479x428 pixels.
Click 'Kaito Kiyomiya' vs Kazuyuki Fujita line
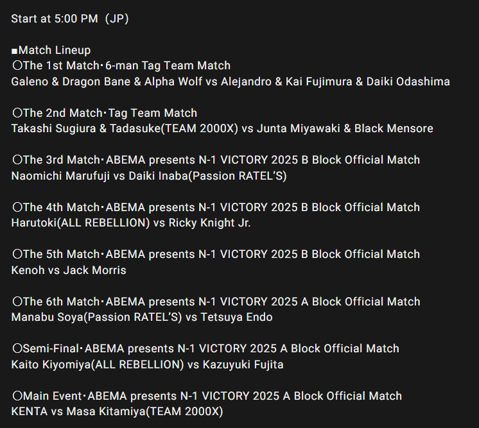point(148,364)
